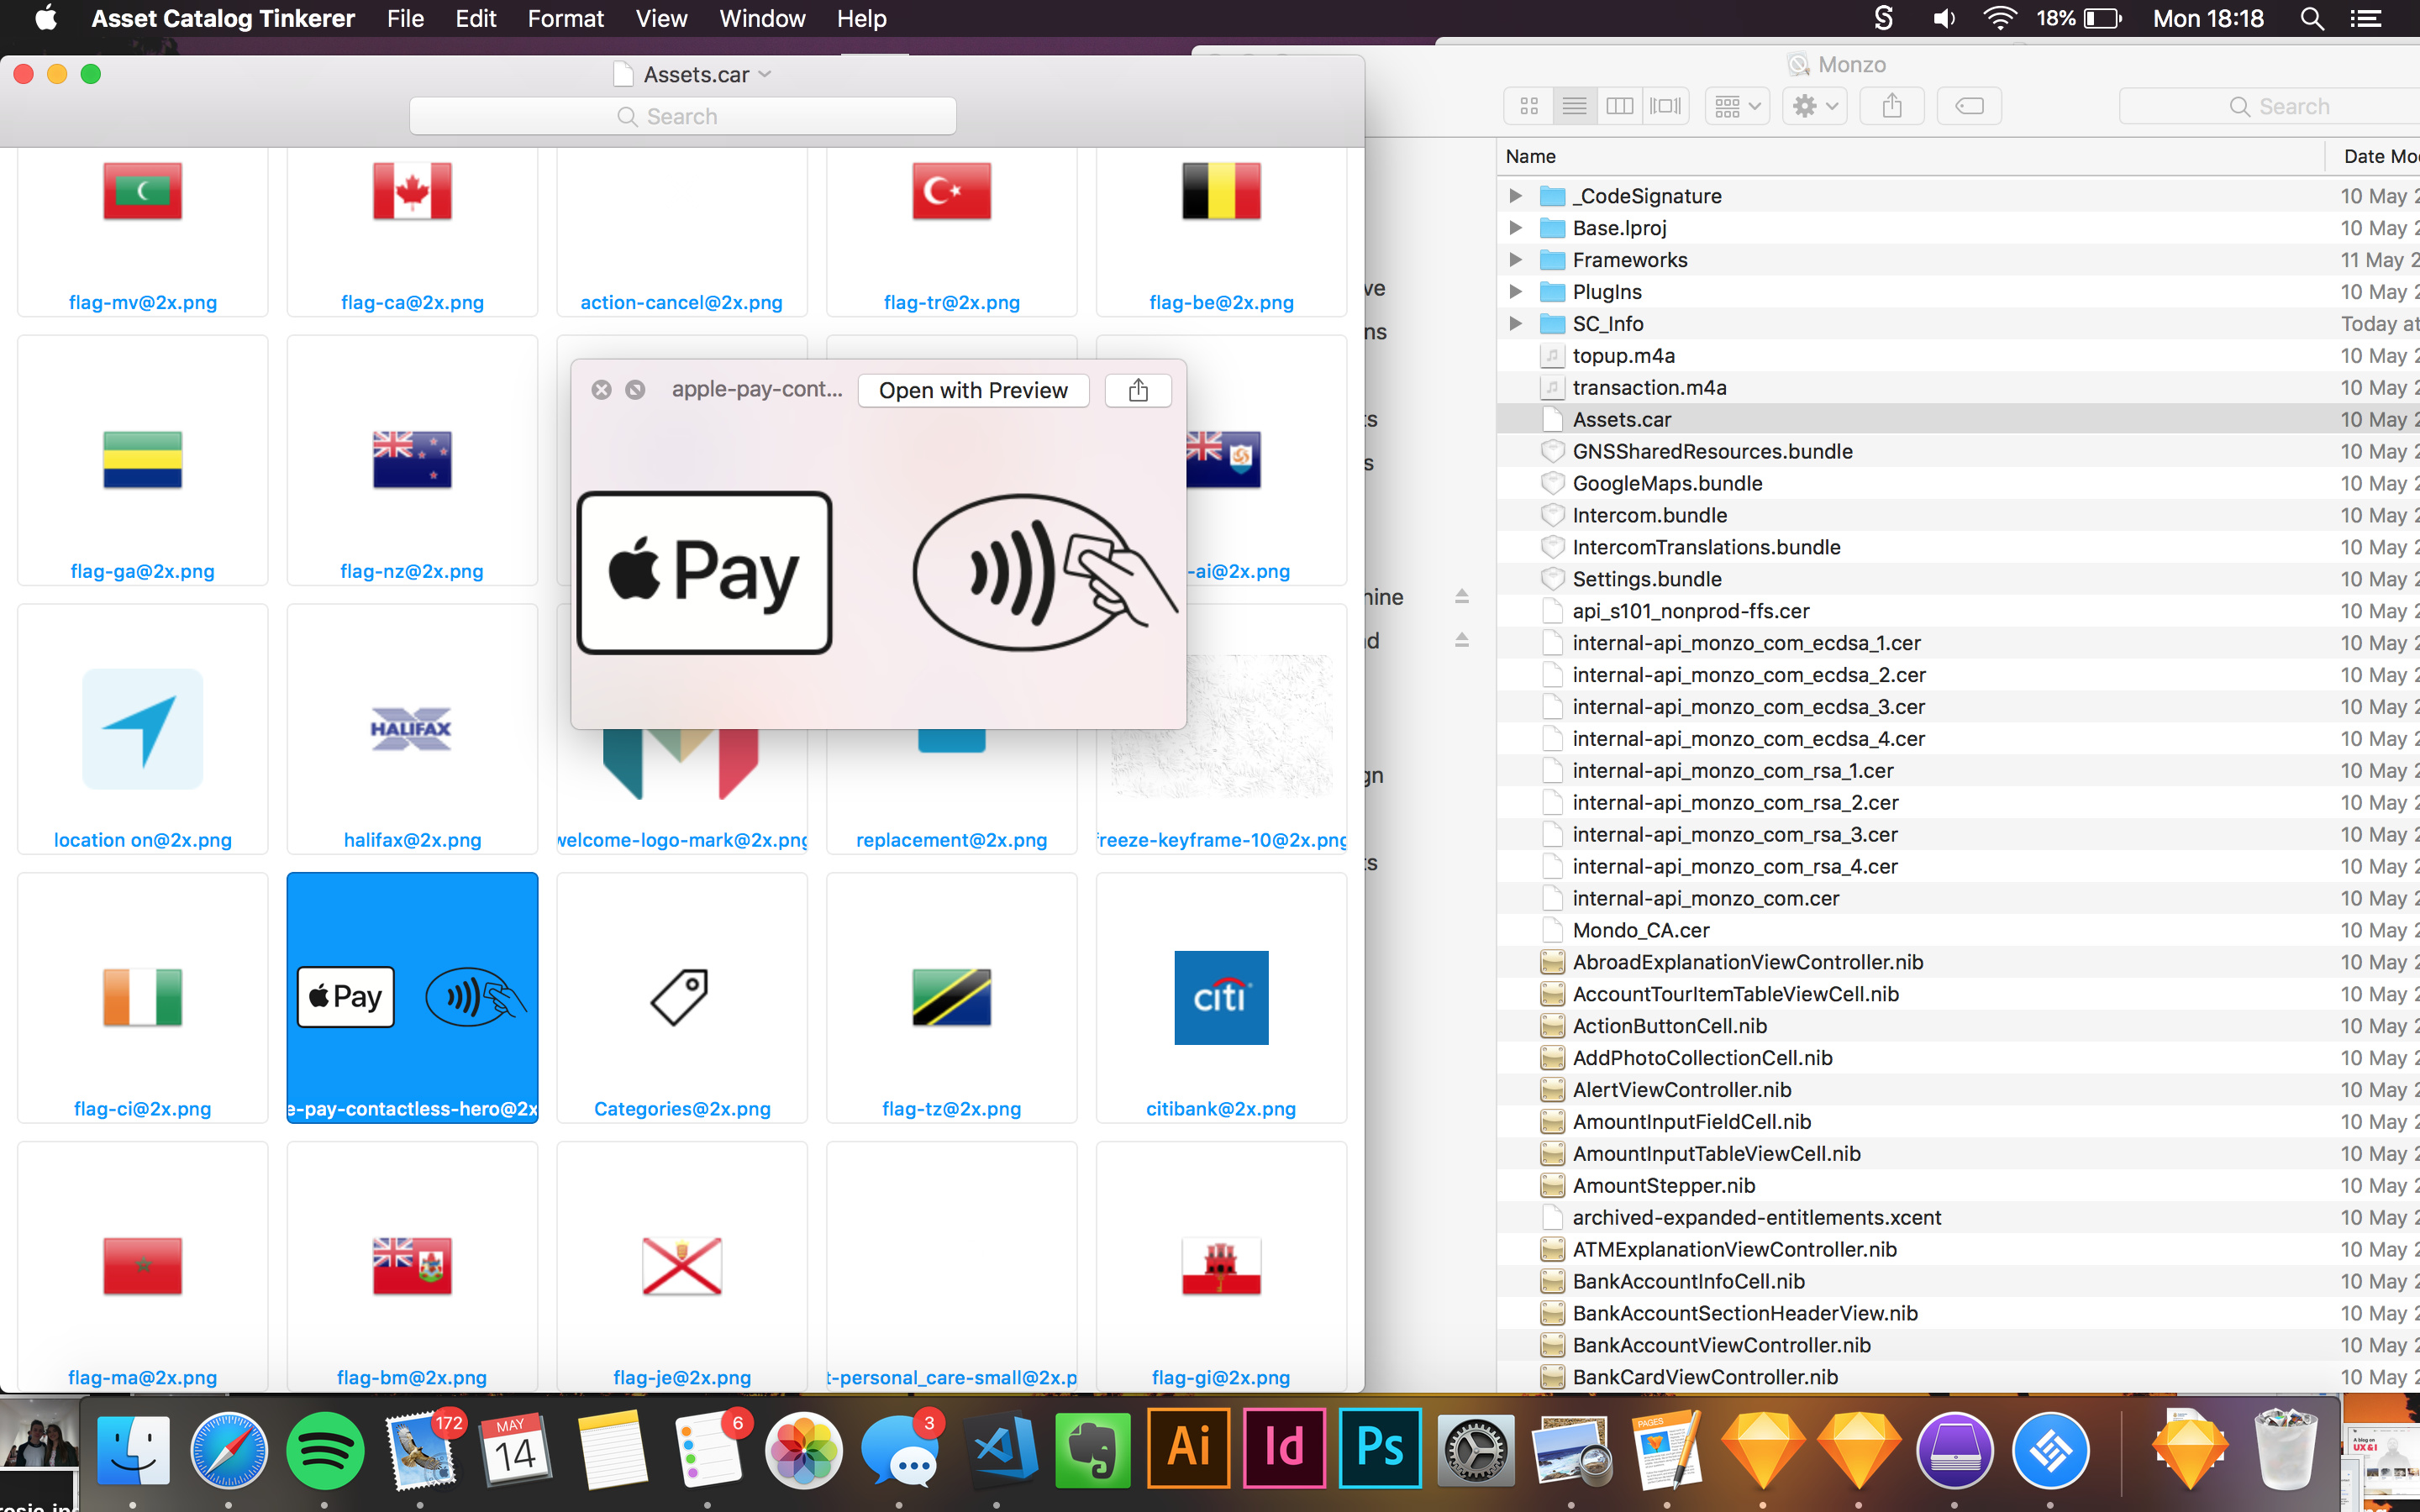Select flag-ca@2x.png asset

(412, 232)
